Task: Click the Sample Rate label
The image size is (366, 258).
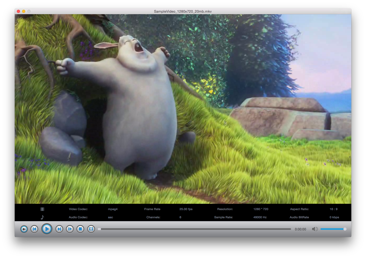Action: pyautogui.click(x=223, y=217)
